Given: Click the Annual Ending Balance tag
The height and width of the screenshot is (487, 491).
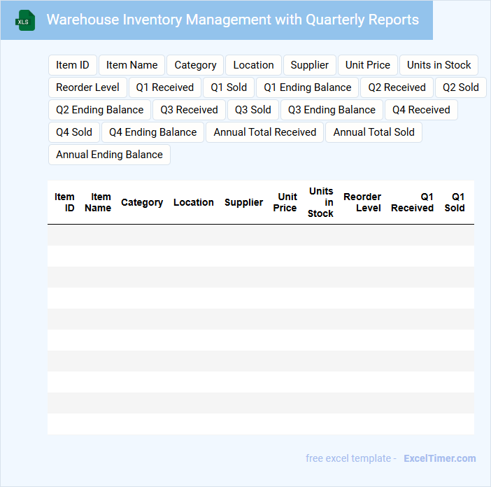Looking at the screenshot, I should coord(109,155).
